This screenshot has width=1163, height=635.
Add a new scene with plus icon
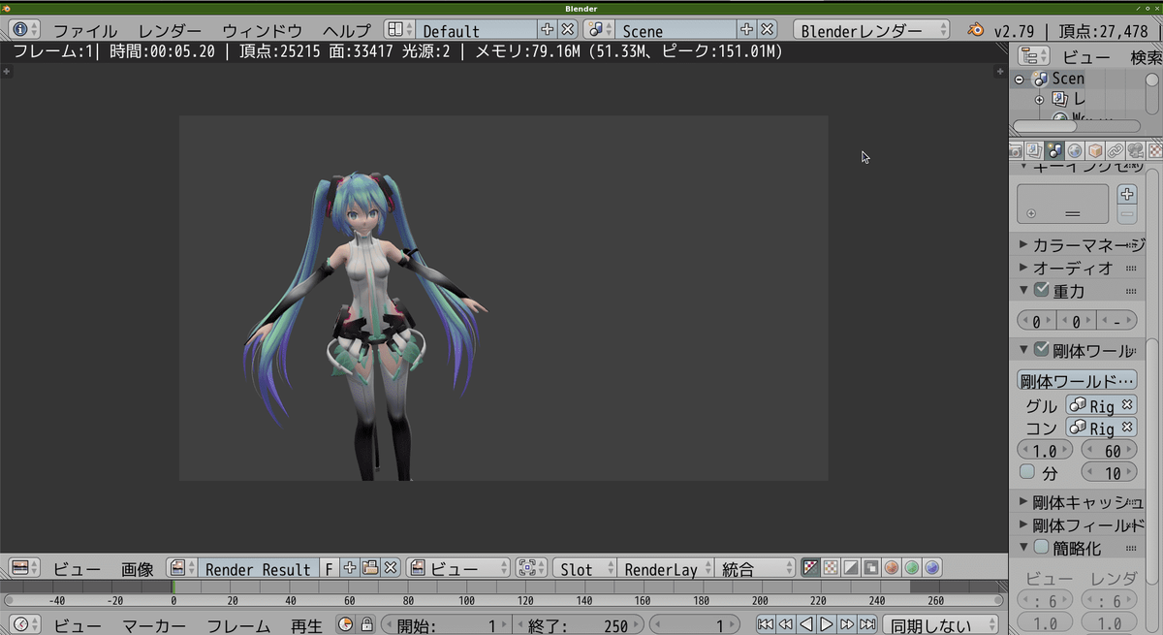point(747,30)
